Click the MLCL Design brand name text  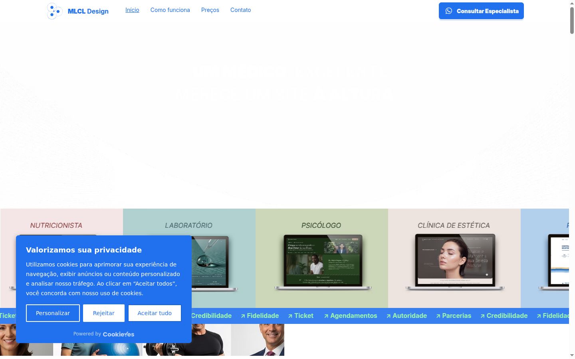88,11
